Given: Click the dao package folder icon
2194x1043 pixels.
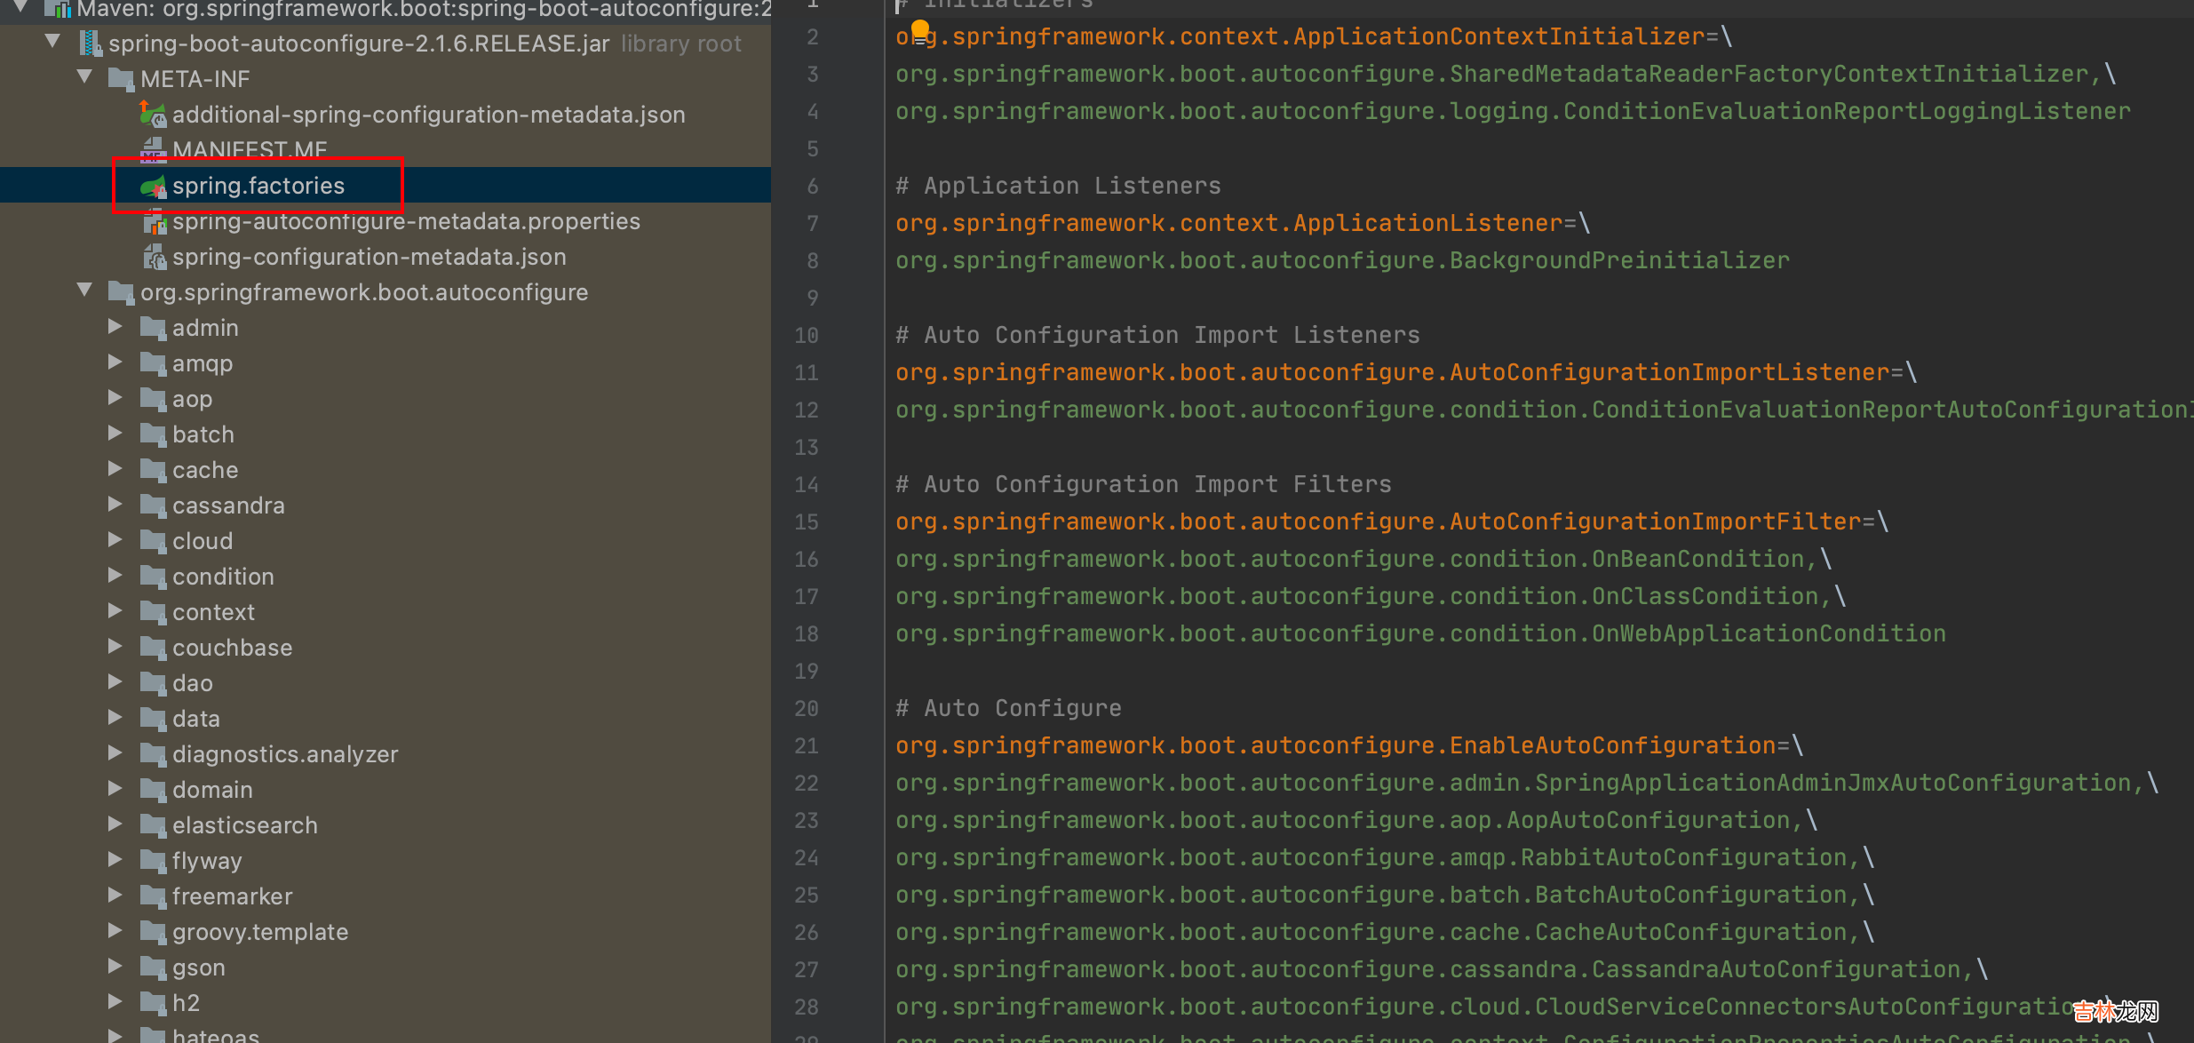Looking at the screenshot, I should 153,683.
